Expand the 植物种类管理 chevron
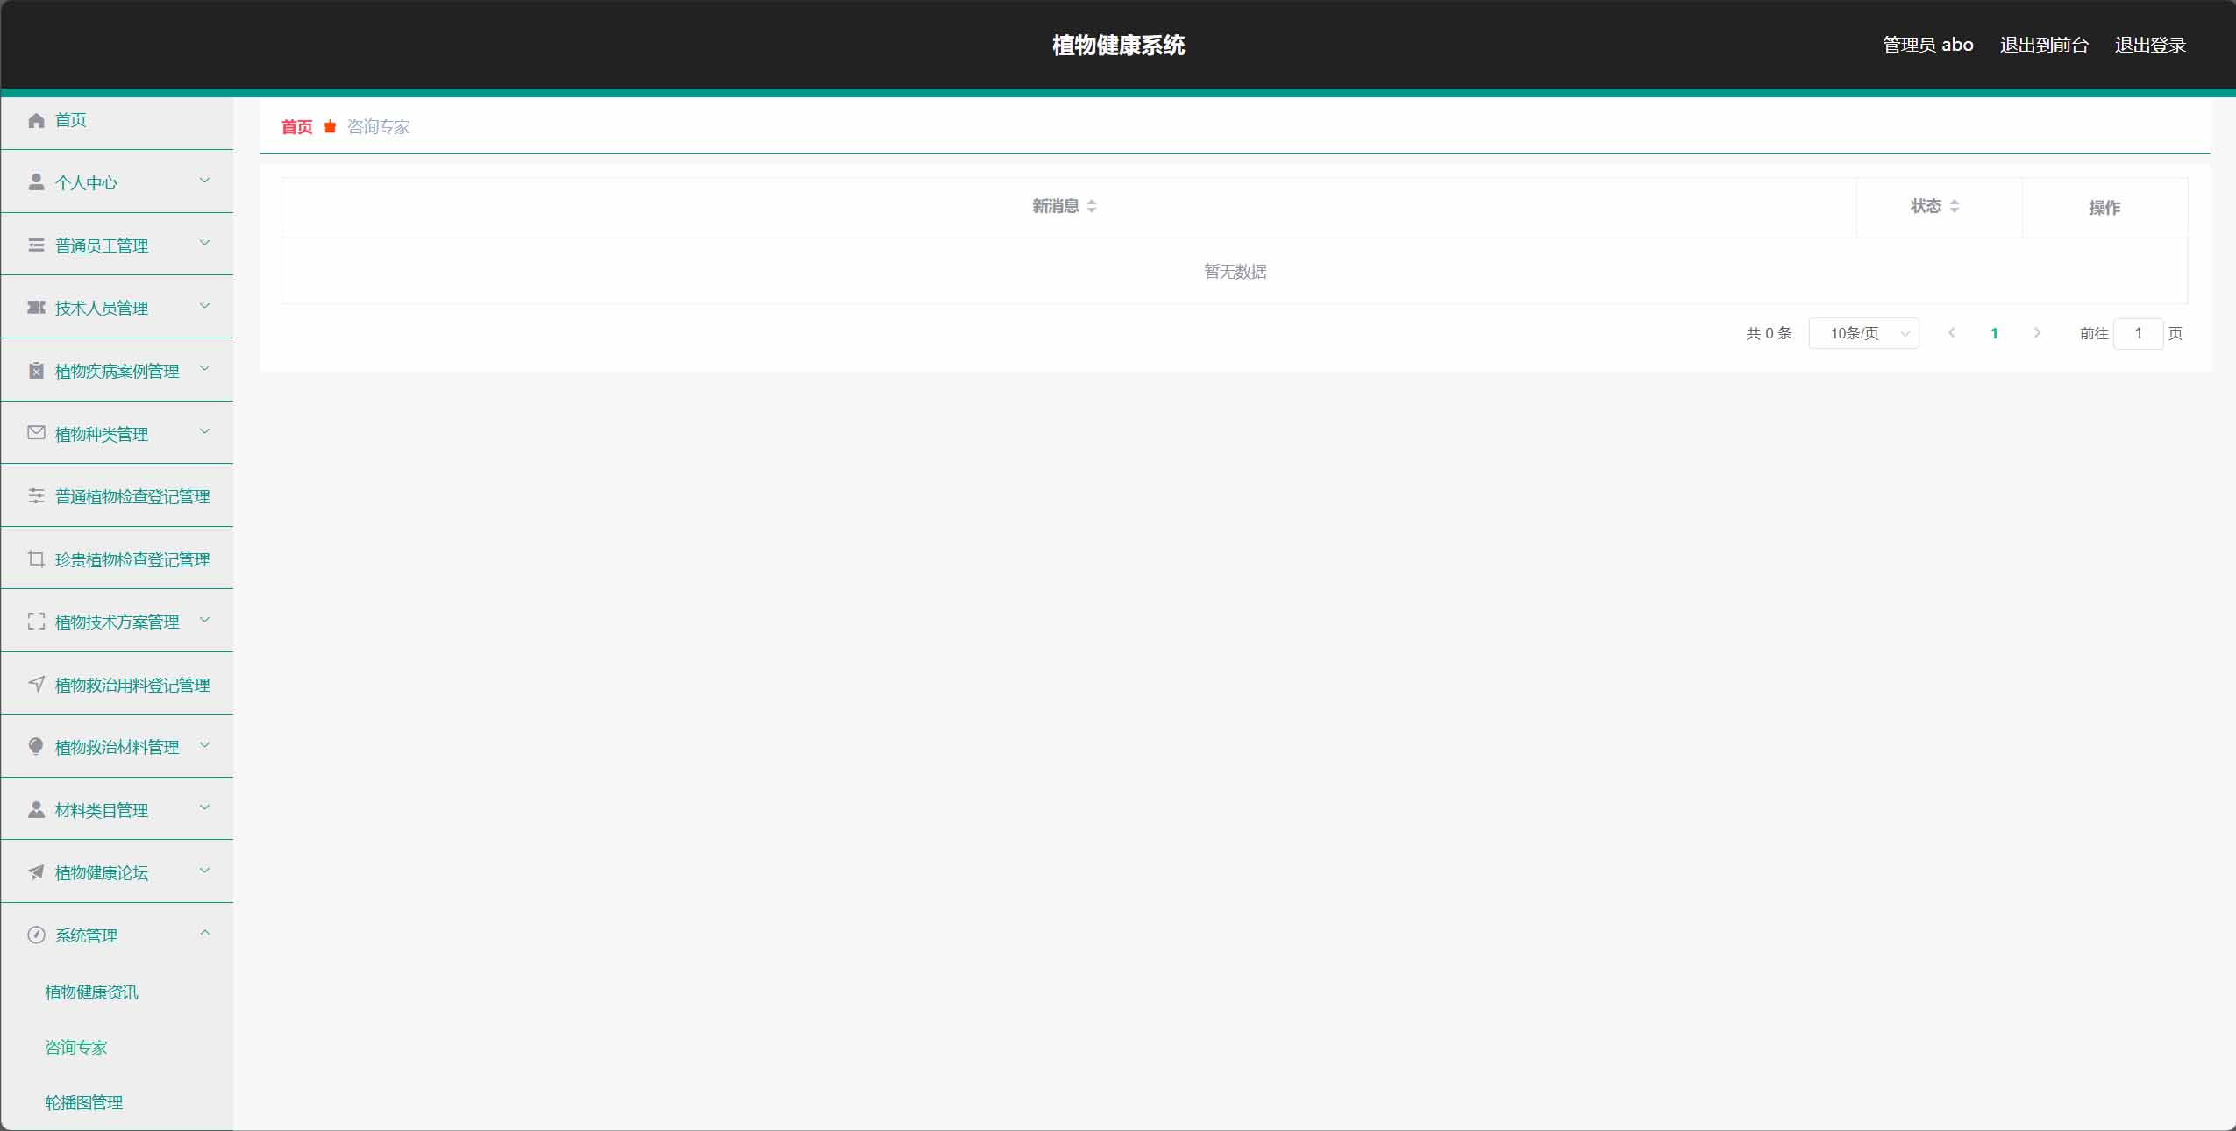The width and height of the screenshot is (2236, 1131). point(204,431)
